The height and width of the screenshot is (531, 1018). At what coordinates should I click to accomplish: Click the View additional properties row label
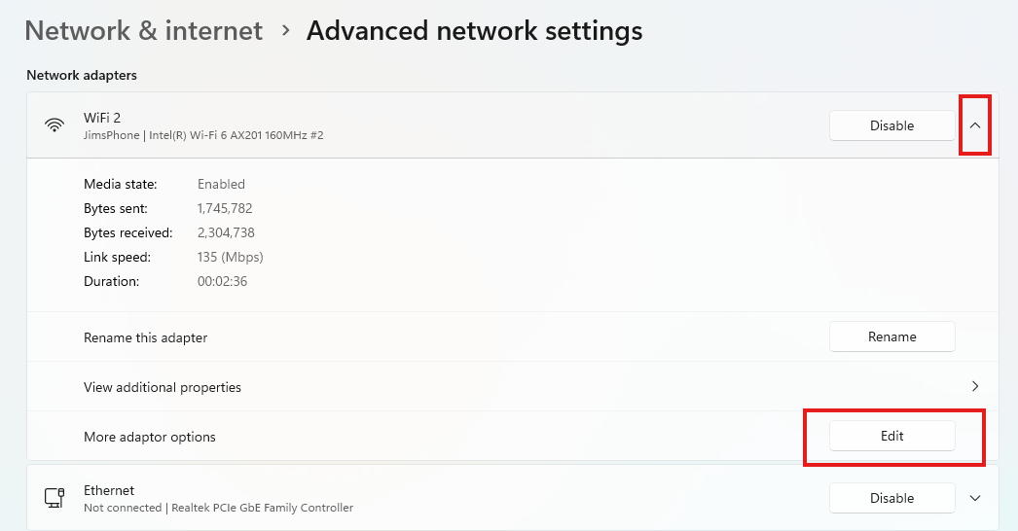[x=163, y=387]
